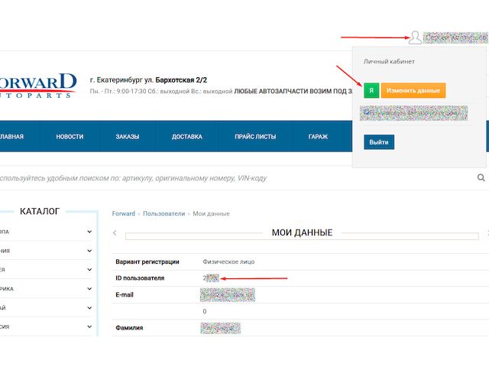Click the left arrow beside Мои данные heading
Viewport: 489px width, 367px height.
(x=115, y=232)
